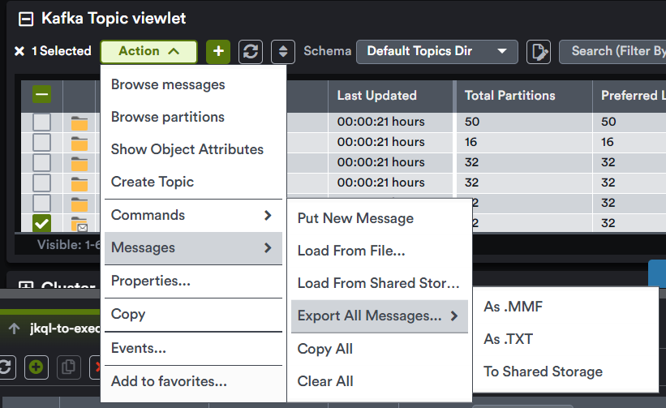This screenshot has width=666, height=408.
Task: Click the green plus add button
Action: (218, 51)
